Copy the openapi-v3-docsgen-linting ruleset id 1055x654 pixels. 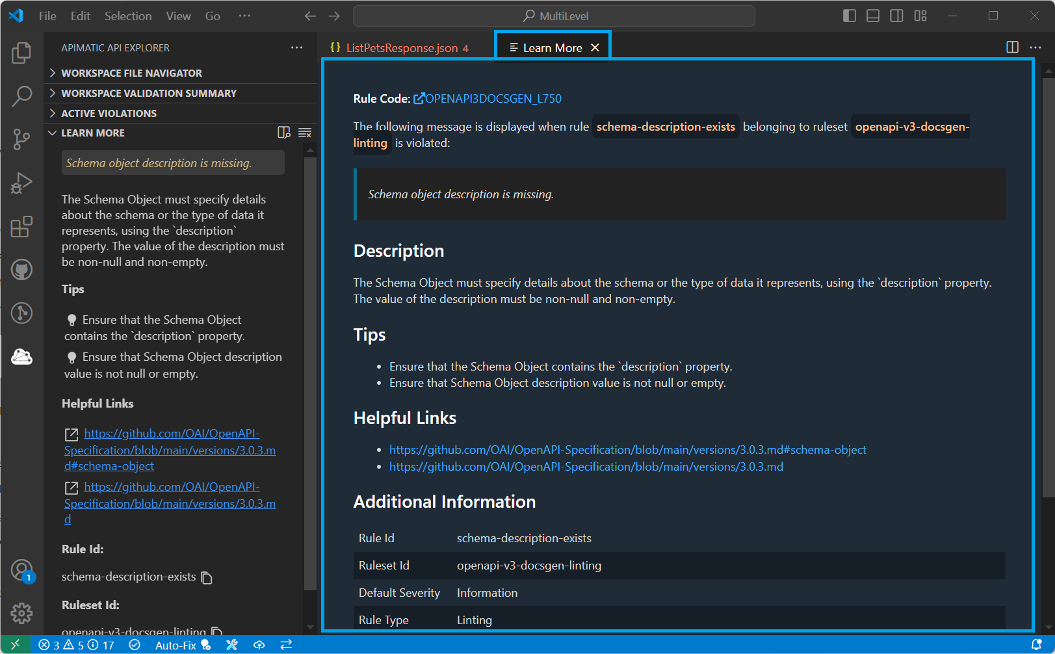tap(217, 631)
